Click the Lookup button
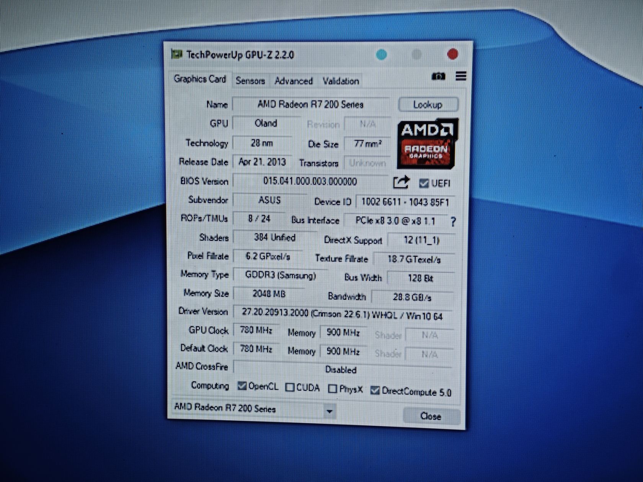643x482 pixels. (x=428, y=104)
